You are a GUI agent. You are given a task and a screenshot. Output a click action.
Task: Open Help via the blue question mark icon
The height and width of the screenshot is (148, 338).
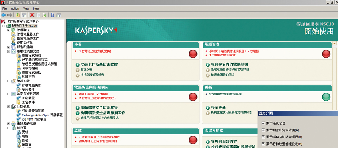[52, 15]
